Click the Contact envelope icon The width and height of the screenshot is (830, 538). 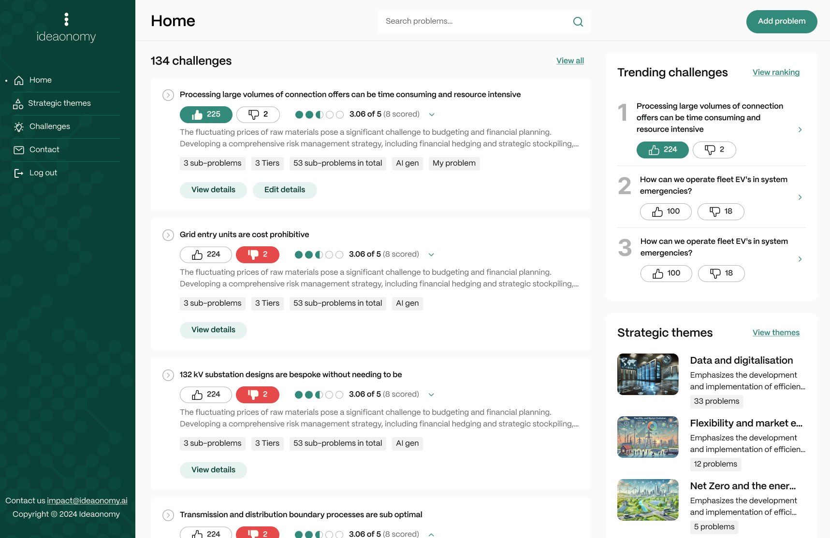tap(19, 150)
